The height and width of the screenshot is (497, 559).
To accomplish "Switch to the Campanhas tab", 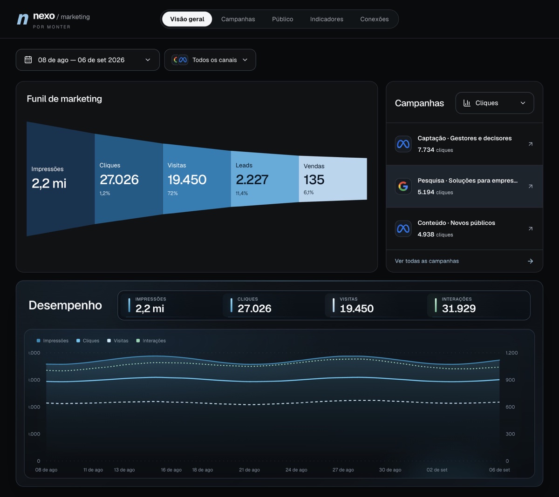I will point(238,19).
